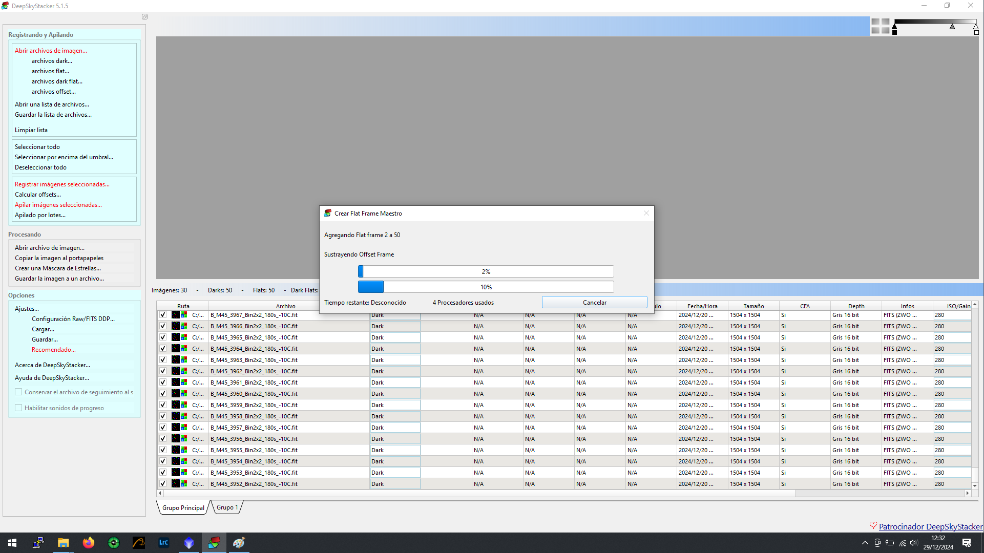Image resolution: width=984 pixels, height=553 pixels.
Task: Open Lightroom Classic from the taskbar
Action: point(164,543)
